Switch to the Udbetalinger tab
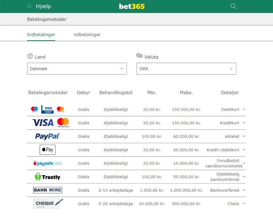 pyautogui.click(x=87, y=35)
